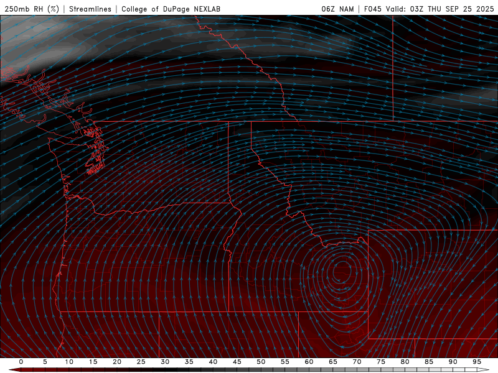Click the "Streamlines" header label
Screen dimensions: 498x373
point(90,9)
